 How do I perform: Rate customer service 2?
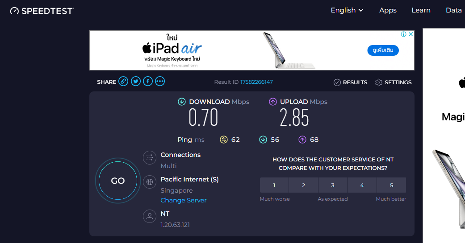point(303,185)
